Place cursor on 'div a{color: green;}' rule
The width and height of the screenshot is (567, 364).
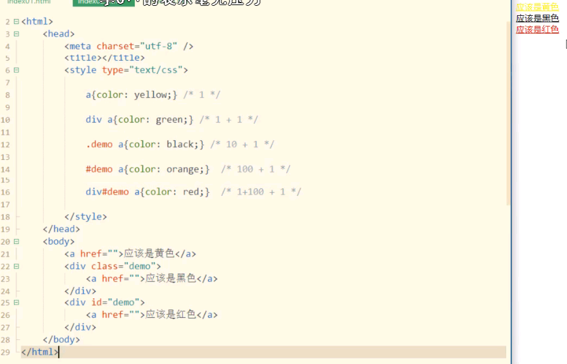[x=140, y=119]
